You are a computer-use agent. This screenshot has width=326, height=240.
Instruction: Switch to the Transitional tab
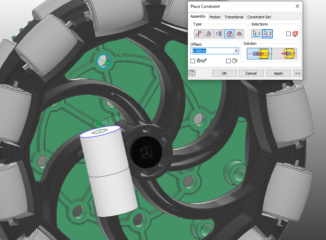(234, 17)
